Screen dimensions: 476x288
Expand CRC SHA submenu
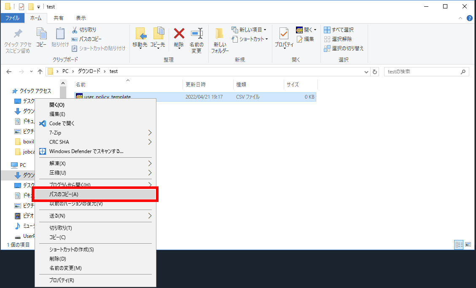(96, 142)
